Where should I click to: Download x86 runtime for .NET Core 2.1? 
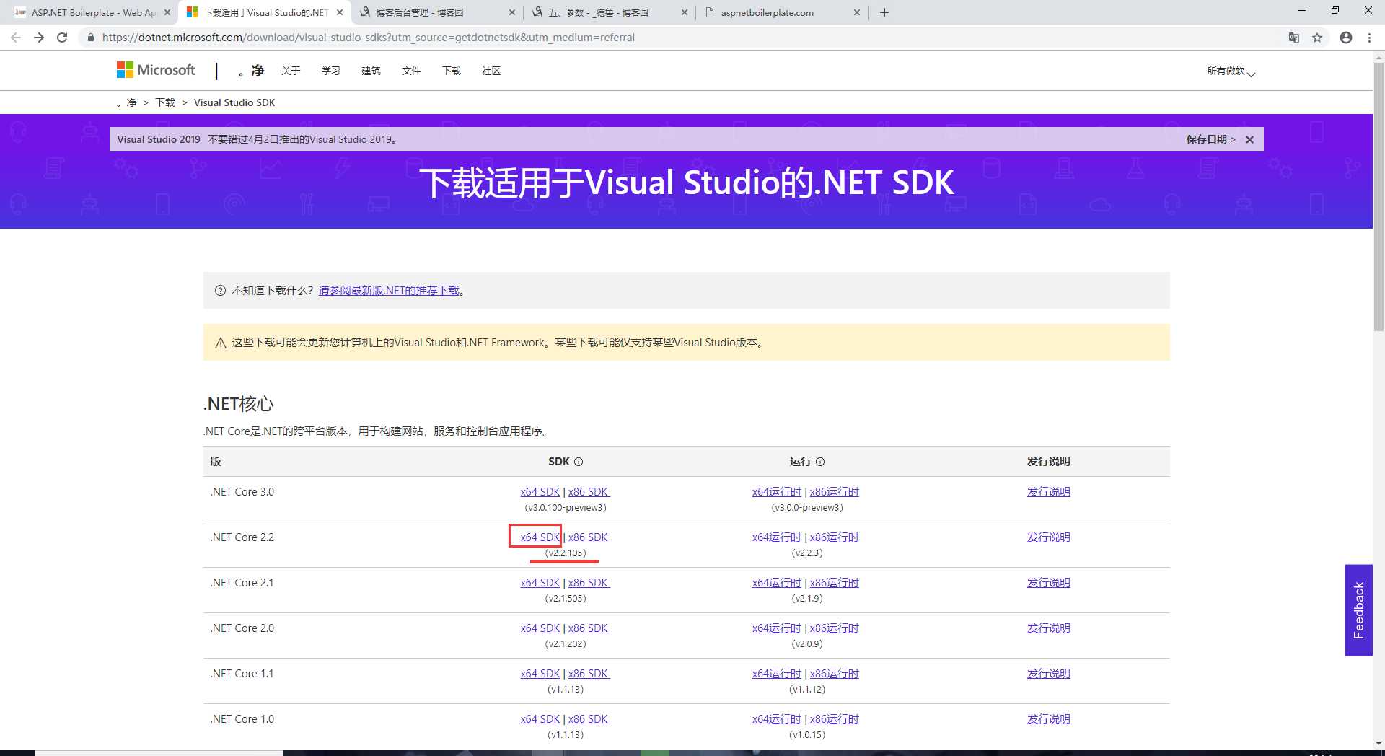pos(835,583)
